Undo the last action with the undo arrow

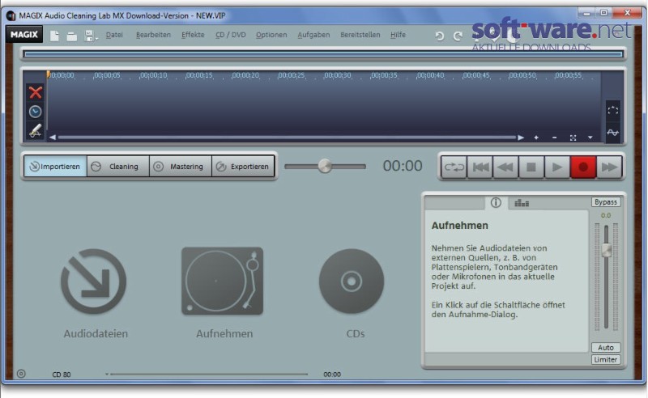tap(439, 36)
